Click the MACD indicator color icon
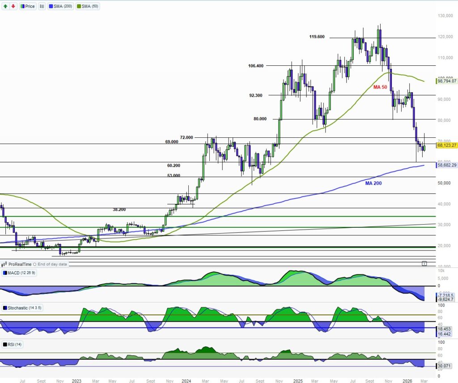This screenshot has height=383, width=458. tap(5, 273)
